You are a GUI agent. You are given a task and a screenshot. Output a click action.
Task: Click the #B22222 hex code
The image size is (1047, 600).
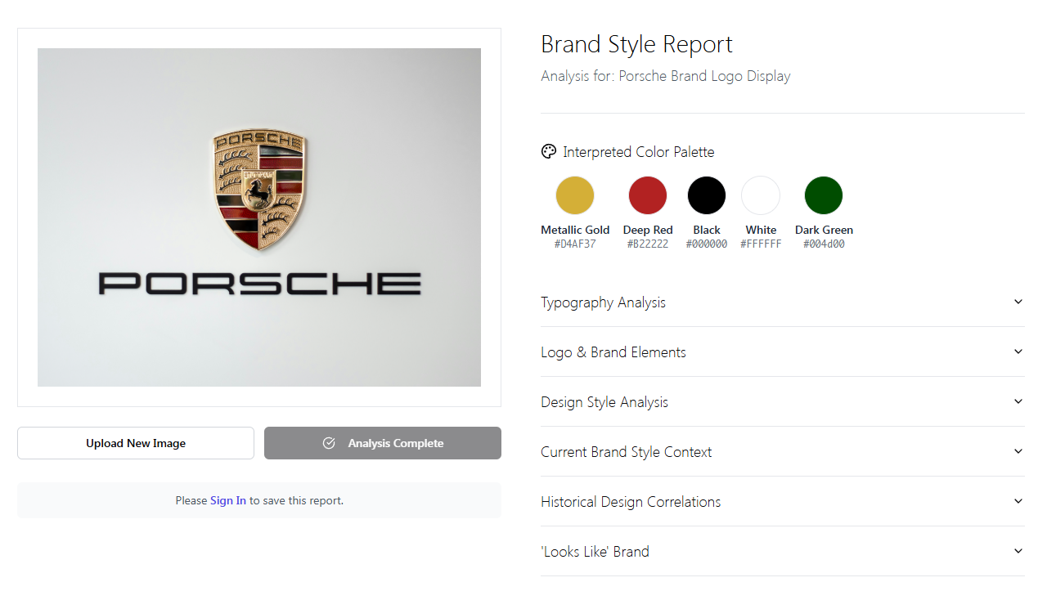click(648, 244)
